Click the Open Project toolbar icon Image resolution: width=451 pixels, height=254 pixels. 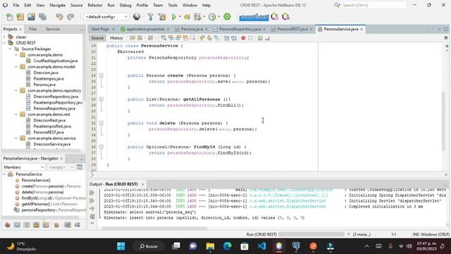[x=31, y=17]
